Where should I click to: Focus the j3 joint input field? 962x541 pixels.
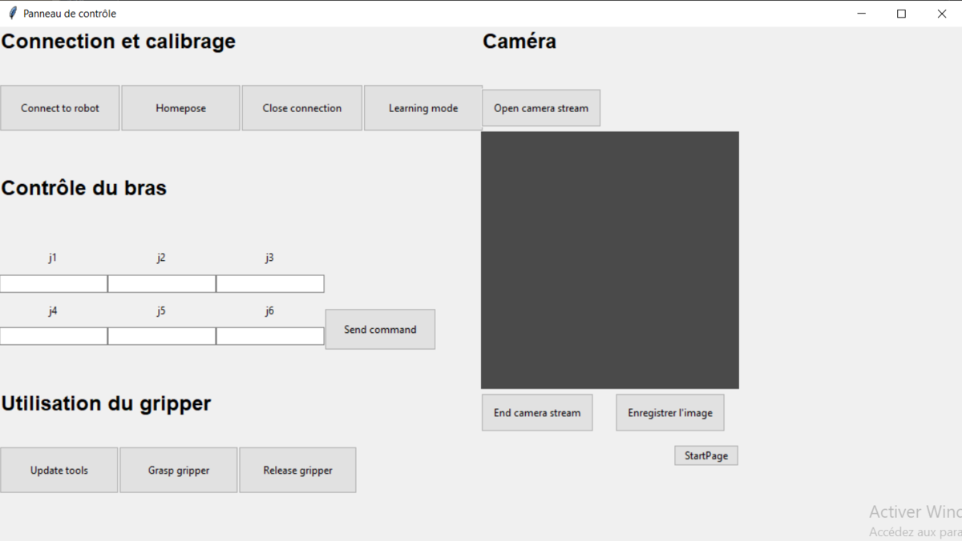point(270,284)
